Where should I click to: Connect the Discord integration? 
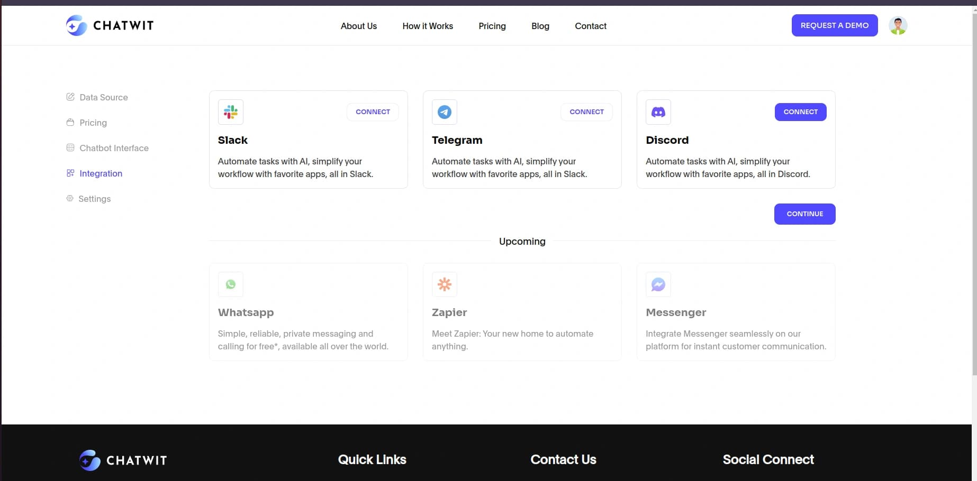800,112
